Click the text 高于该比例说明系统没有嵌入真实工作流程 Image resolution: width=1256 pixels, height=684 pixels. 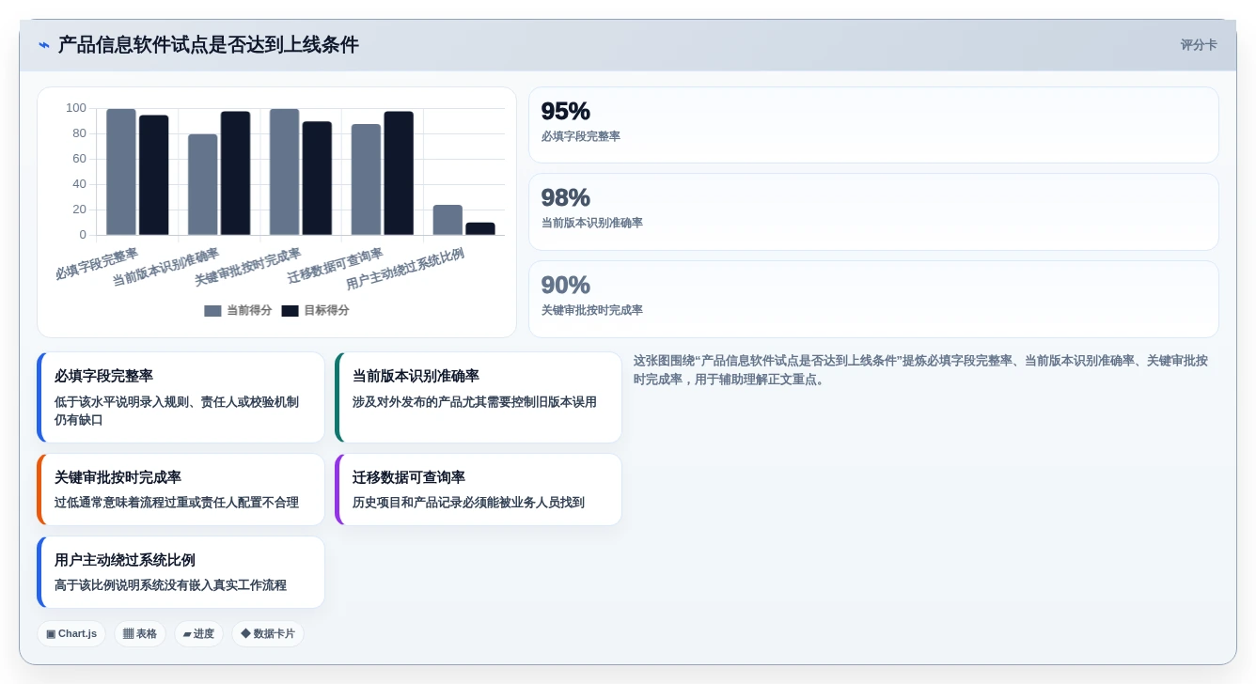tap(170, 585)
